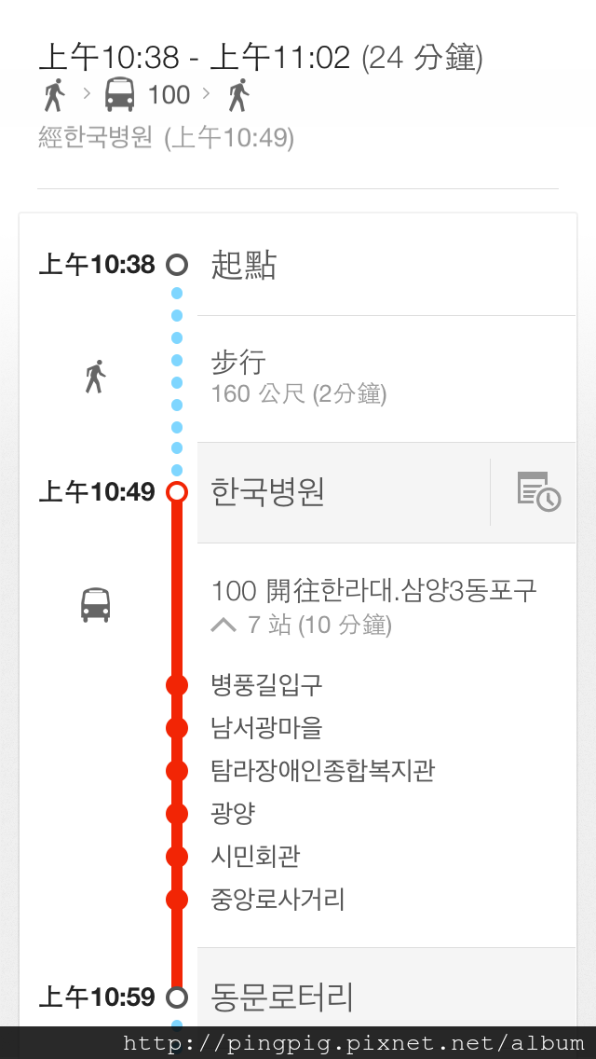This screenshot has width=596, height=1059.
Task: Tap the last walking icon in the summary
Action: (x=238, y=94)
